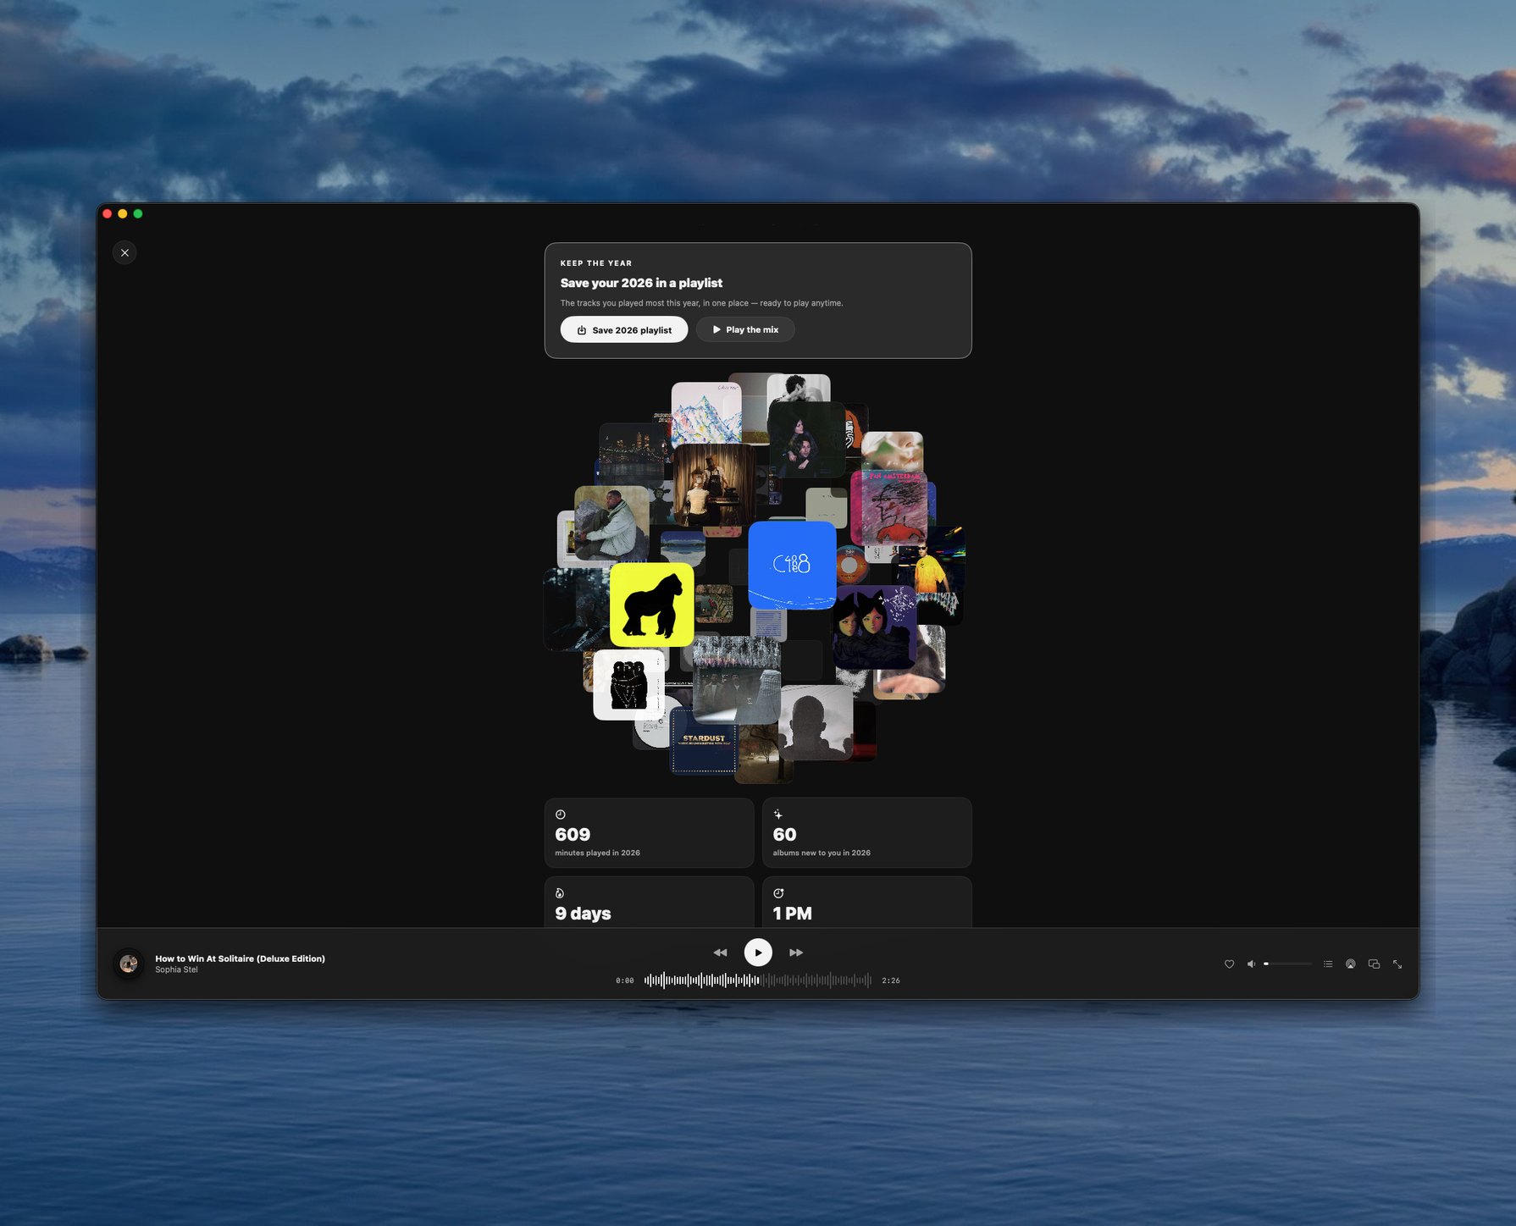Click the clock icon in the 609 minutes card

click(x=561, y=815)
